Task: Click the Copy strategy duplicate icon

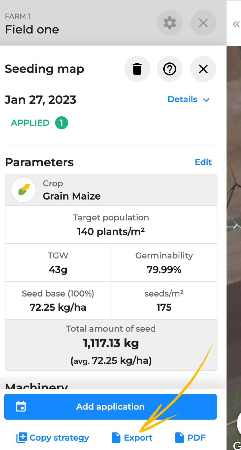Action: [x=22, y=438]
